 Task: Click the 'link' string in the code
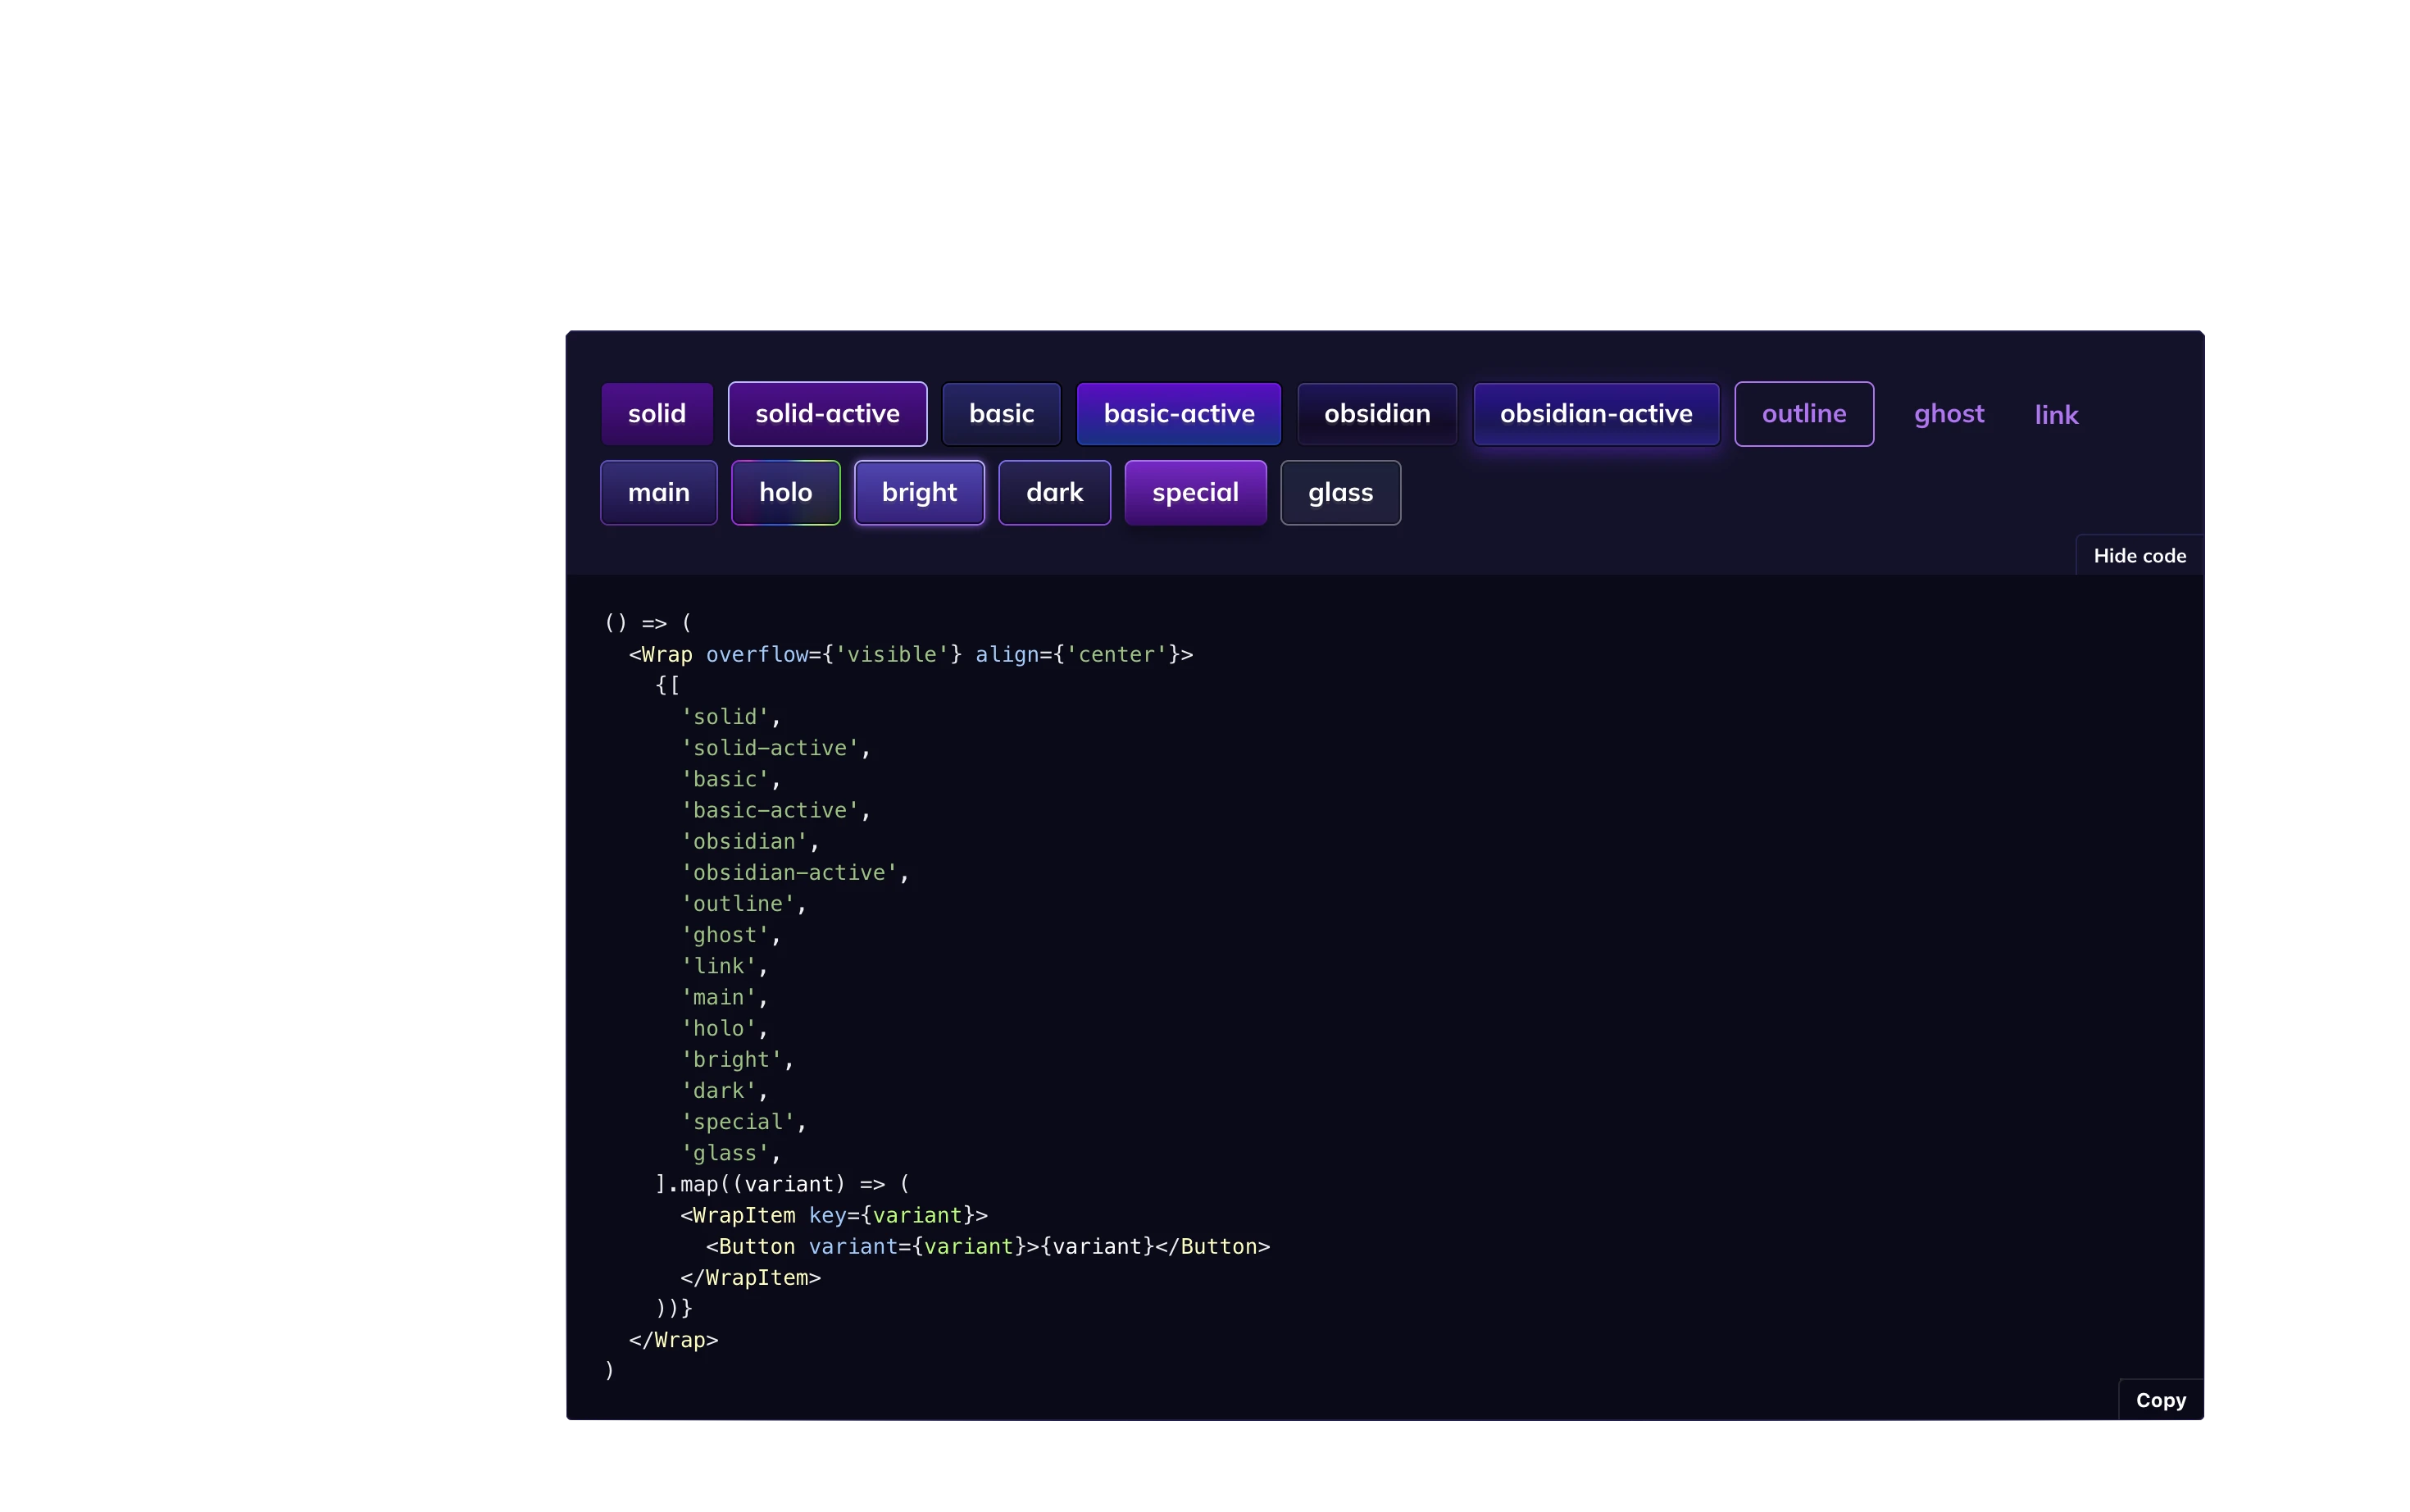click(719, 966)
